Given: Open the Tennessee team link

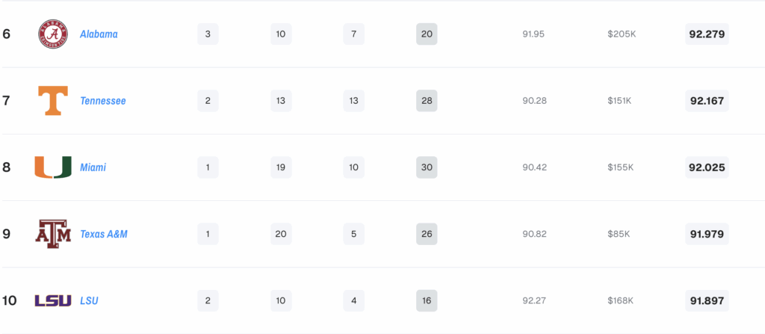Looking at the screenshot, I should tap(103, 101).
